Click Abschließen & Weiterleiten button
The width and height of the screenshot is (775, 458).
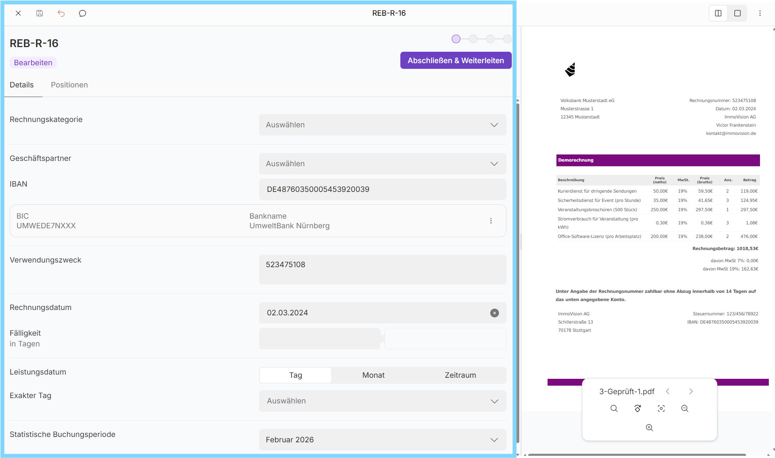click(x=456, y=61)
